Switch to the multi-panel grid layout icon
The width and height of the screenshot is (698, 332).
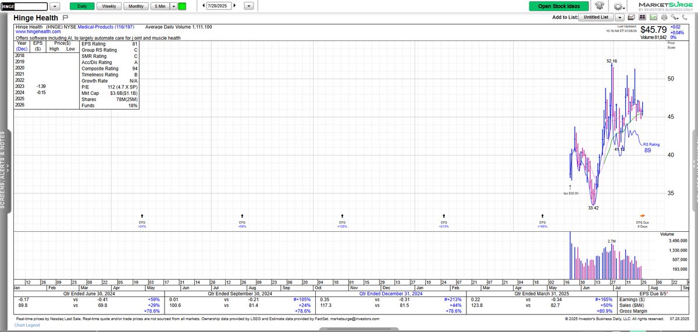pos(642,17)
